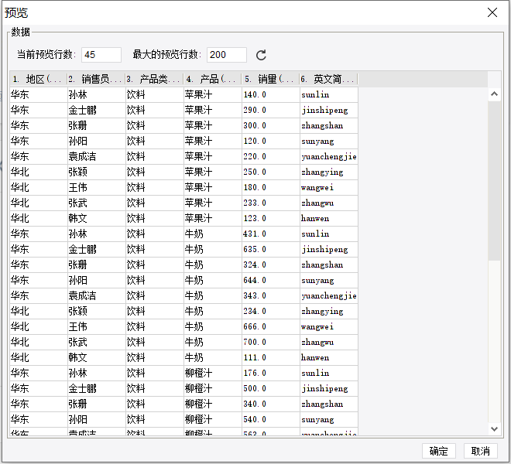Click the cell with value 324.0
Image resolution: width=511 pixels, height=464 pixels.
(x=270, y=264)
